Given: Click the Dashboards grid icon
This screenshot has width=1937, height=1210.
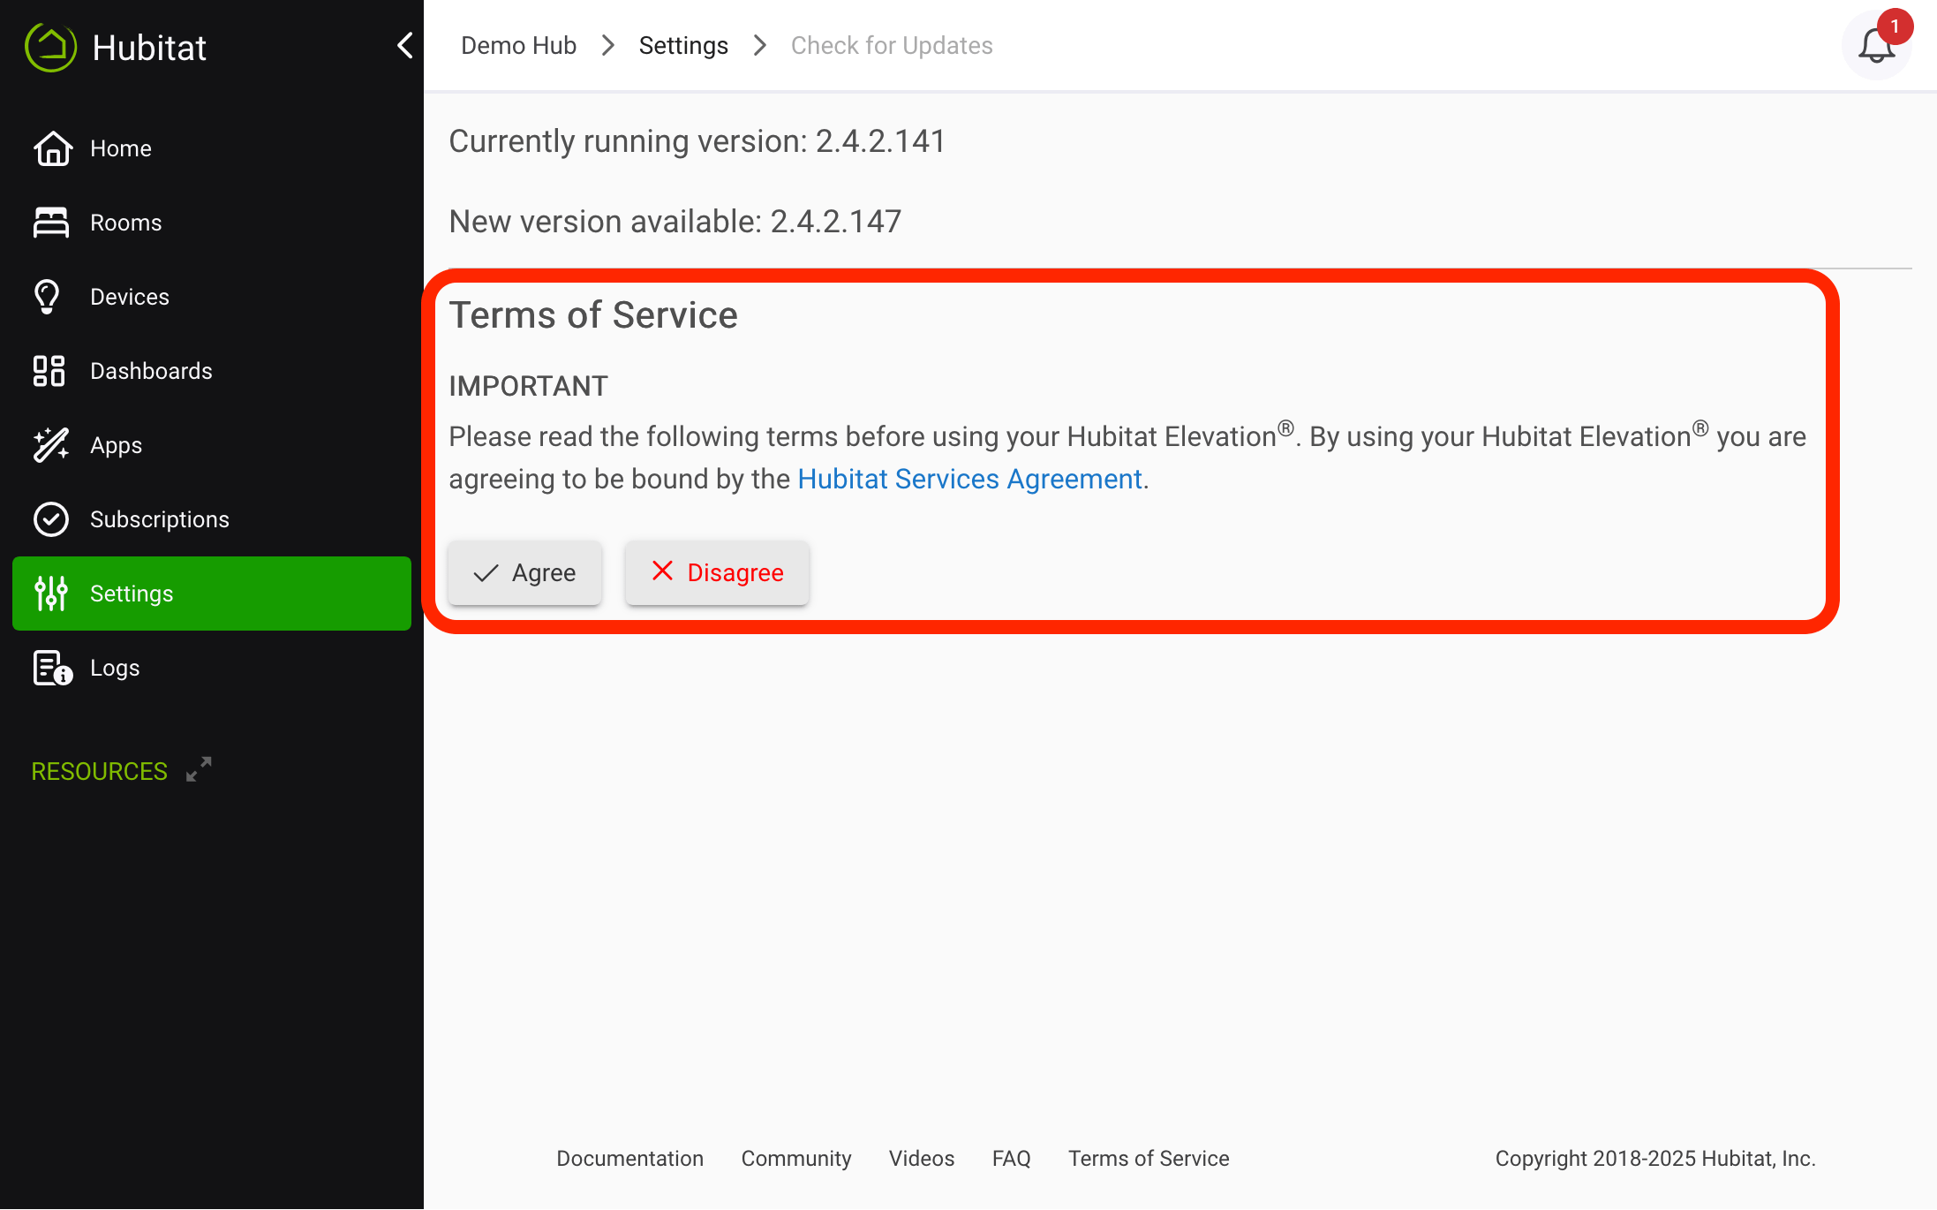Looking at the screenshot, I should 49,371.
